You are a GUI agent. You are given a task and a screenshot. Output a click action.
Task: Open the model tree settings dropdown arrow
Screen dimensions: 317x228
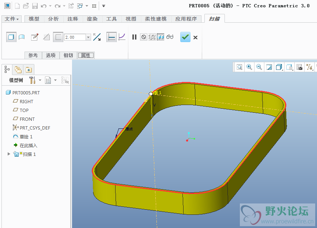point(40,80)
